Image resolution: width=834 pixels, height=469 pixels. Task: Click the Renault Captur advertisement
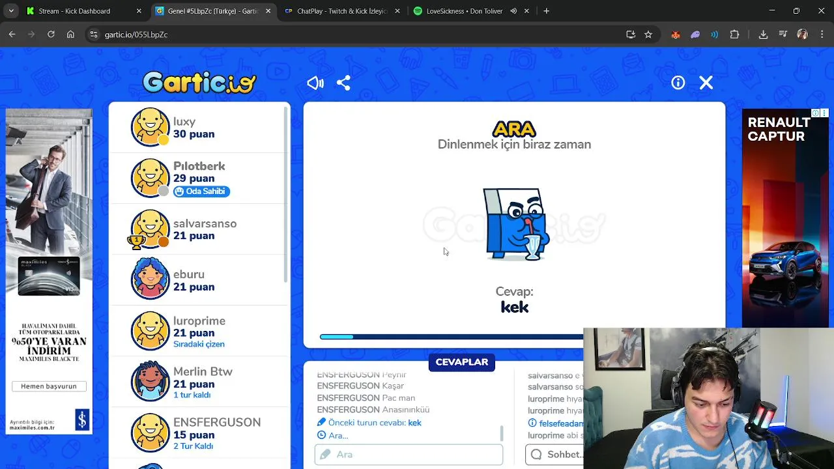click(x=785, y=218)
